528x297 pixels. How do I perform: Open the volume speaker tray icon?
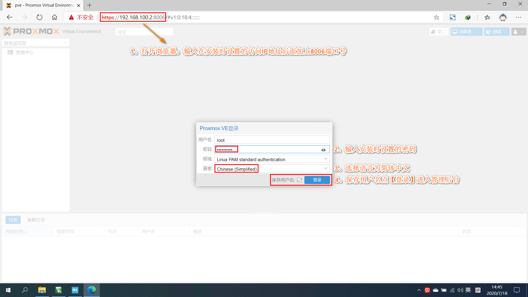[460, 290]
